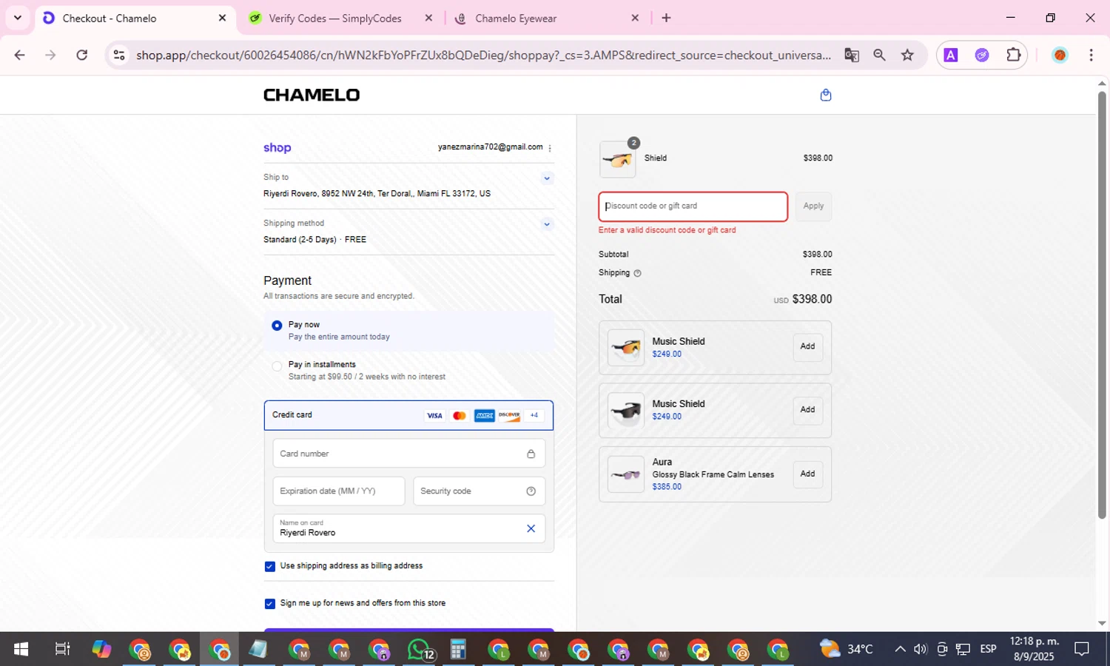Click the Visa card logo

[x=434, y=416]
